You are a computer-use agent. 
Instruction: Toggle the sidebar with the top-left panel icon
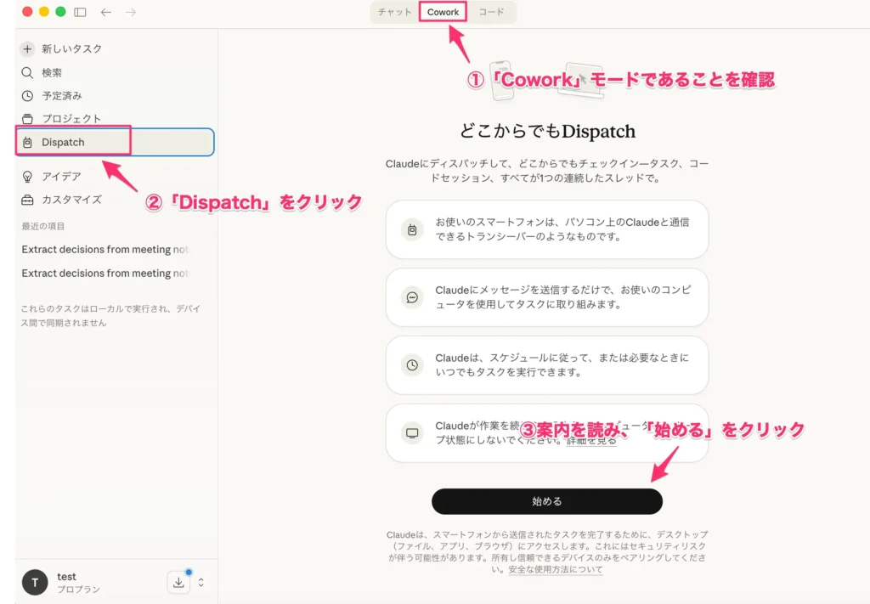click(78, 13)
